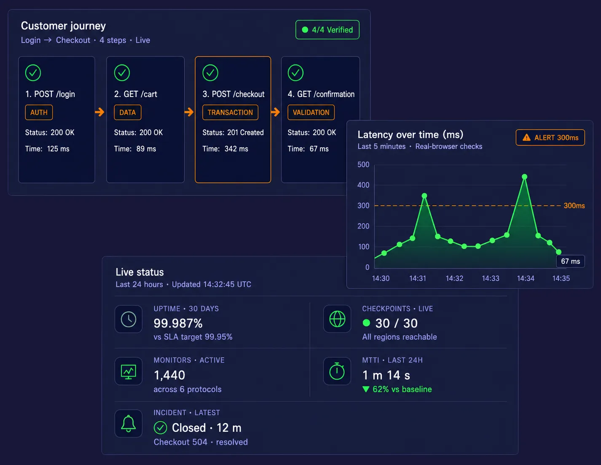Click 'Real-browser checks' subtitle

(x=449, y=146)
